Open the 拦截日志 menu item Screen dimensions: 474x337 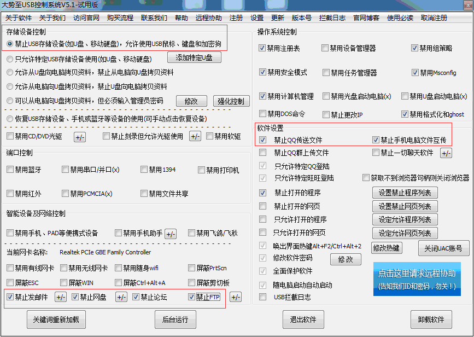click(x=332, y=18)
